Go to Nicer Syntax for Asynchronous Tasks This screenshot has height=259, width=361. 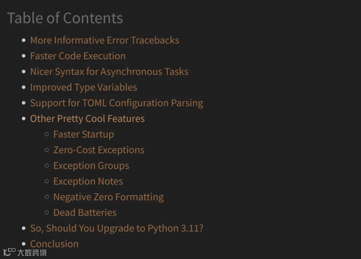(109, 72)
